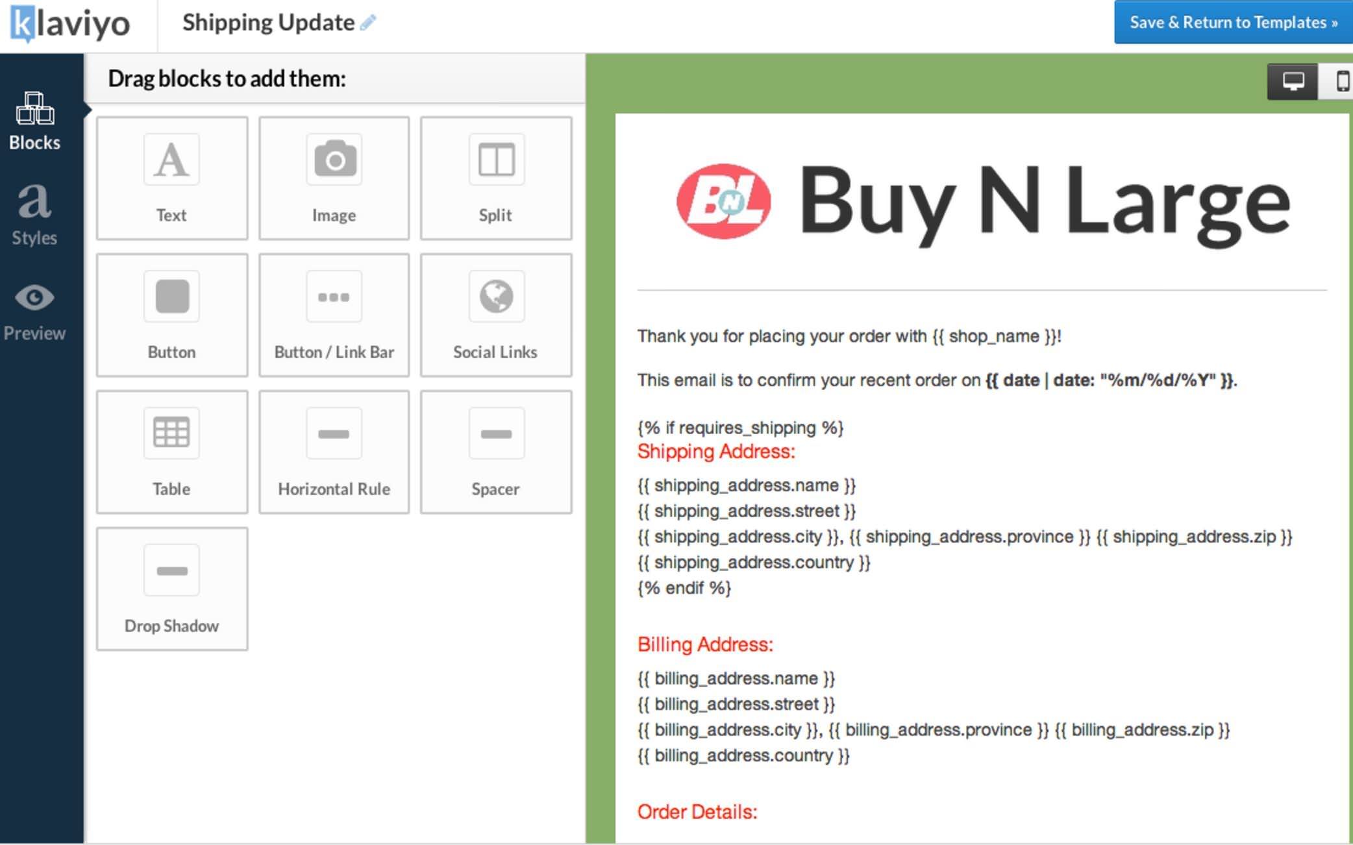Click the Shipping Address section in the email

[x=715, y=452]
